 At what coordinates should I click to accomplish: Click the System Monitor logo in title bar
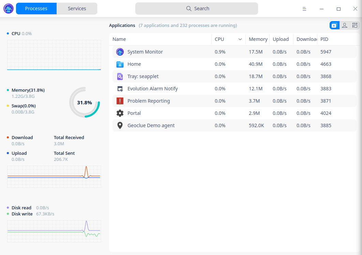[9, 9]
